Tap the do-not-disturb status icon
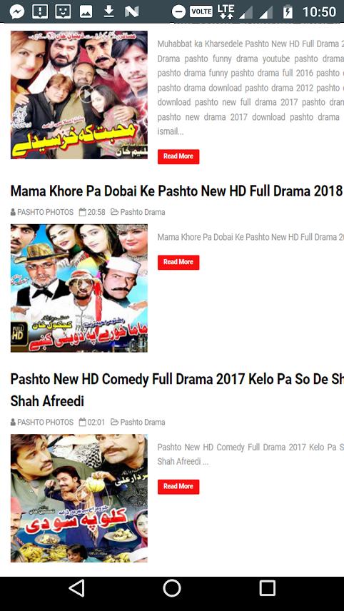 pos(178,11)
